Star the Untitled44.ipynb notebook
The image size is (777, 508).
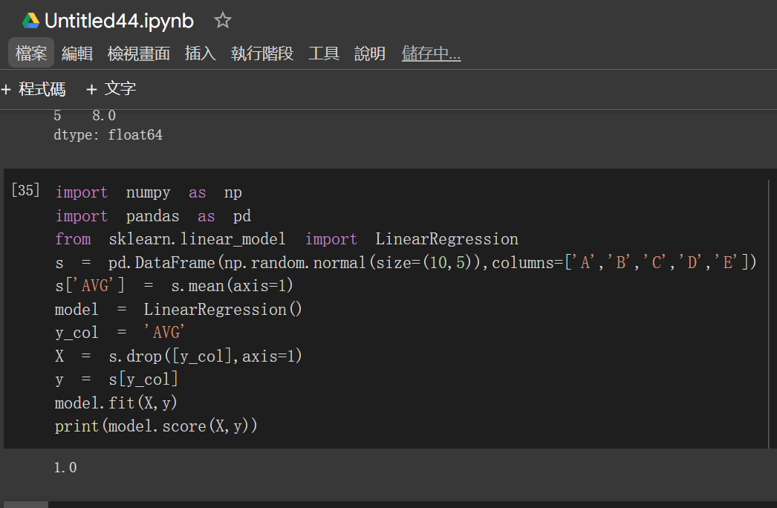pyautogui.click(x=223, y=20)
